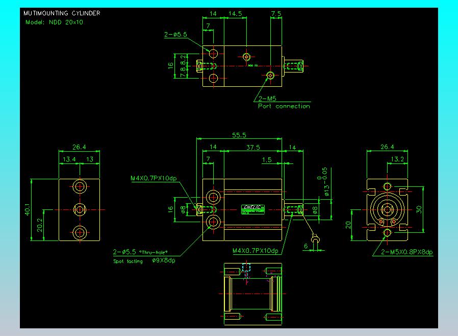
Task: Click the 30 vertical dimension in right view
Action: click(418, 209)
